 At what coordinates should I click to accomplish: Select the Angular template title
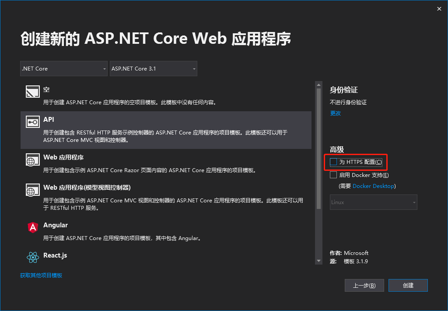pos(56,225)
